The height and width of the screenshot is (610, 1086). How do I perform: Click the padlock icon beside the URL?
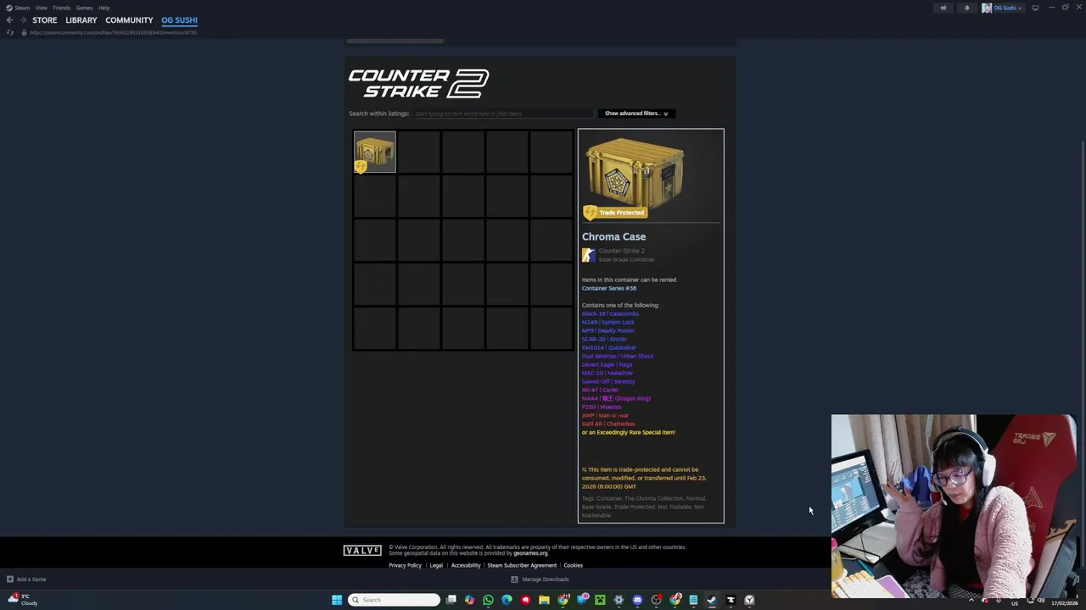point(24,32)
